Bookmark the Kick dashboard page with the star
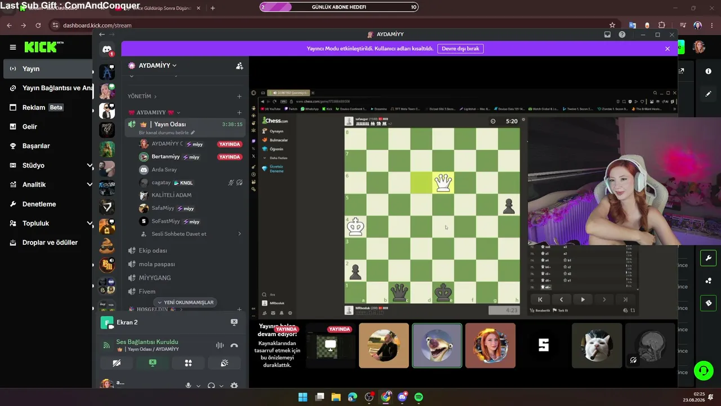Image resolution: width=721 pixels, height=406 pixels. point(612,25)
